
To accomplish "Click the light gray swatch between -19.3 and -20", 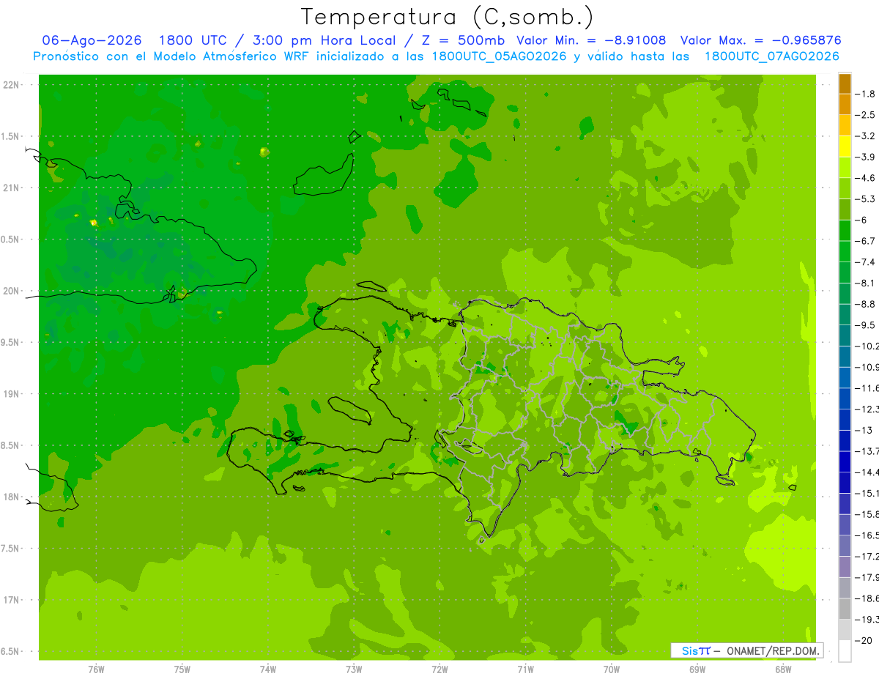I will tap(845, 629).
